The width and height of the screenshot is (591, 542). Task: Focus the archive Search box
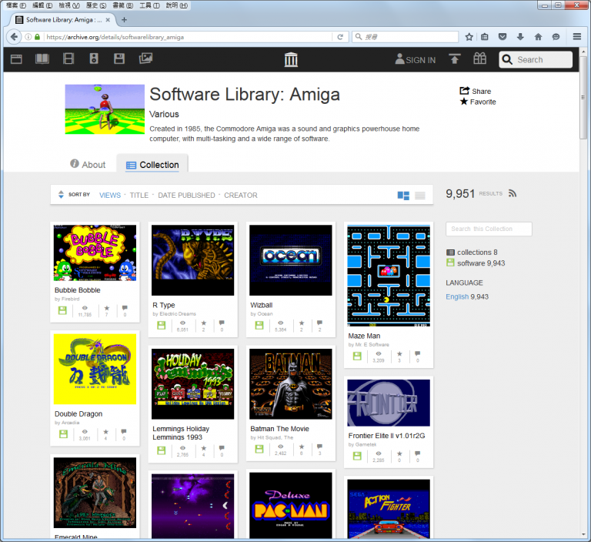pyautogui.click(x=536, y=59)
